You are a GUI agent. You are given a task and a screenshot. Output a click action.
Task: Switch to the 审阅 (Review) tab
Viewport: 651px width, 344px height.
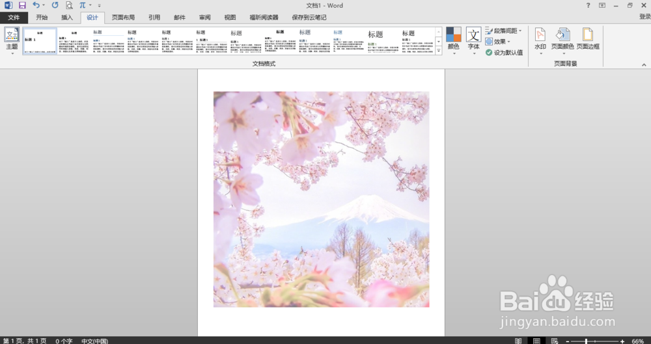tap(204, 18)
